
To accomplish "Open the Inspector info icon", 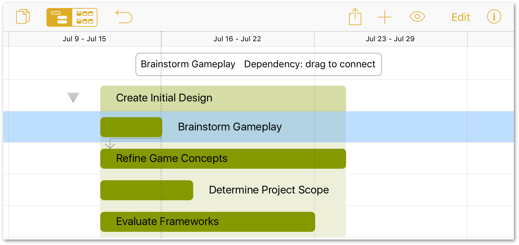I will click(494, 16).
